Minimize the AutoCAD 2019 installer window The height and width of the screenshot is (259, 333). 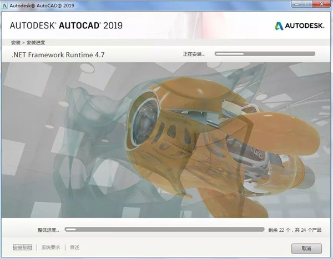(297, 4)
